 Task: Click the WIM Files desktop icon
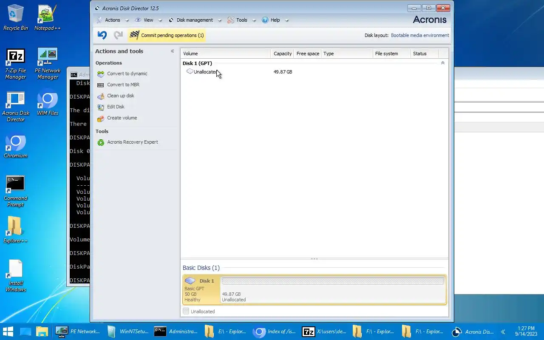tap(48, 102)
